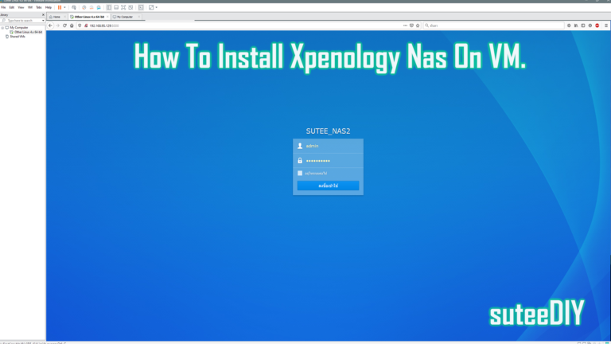Reload the browser page

[x=64, y=25]
